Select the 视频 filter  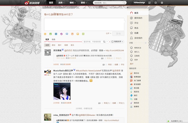point(66,45)
